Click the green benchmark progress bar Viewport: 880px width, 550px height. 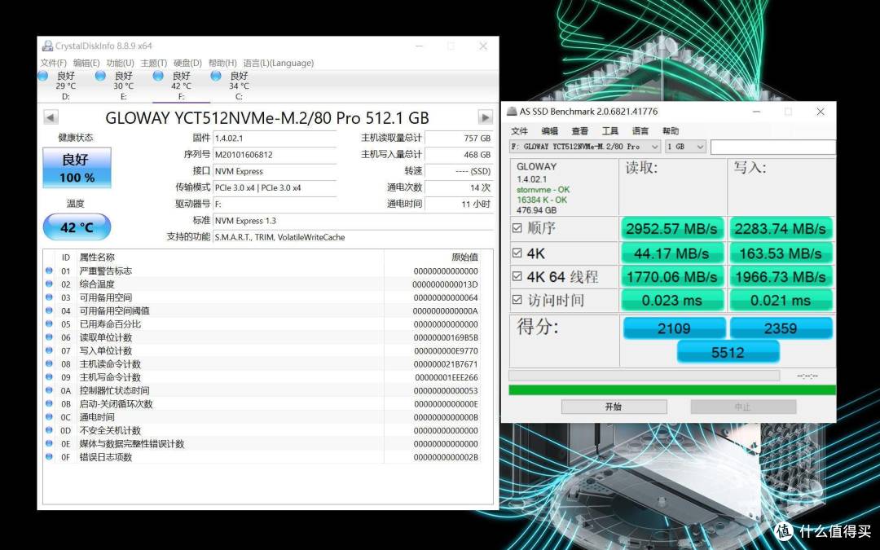point(672,390)
